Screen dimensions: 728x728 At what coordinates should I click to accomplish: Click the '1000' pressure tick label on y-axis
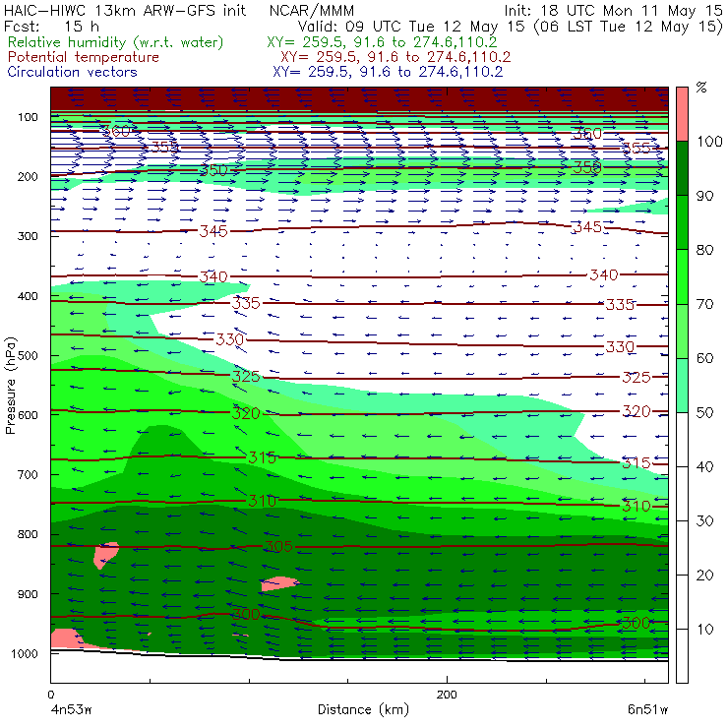coord(25,653)
